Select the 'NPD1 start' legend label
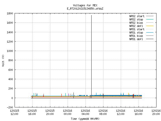The image size is (161, 121). (x=137, y=29)
